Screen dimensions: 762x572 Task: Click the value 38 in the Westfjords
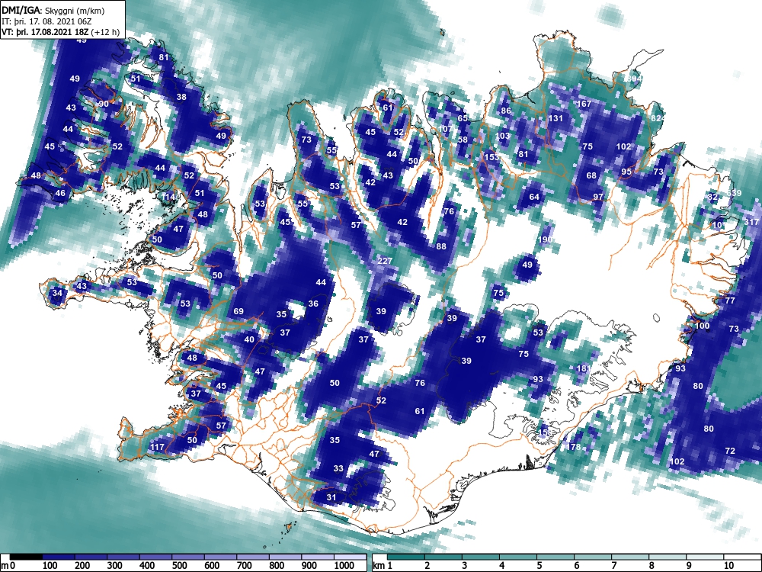(x=181, y=97)
